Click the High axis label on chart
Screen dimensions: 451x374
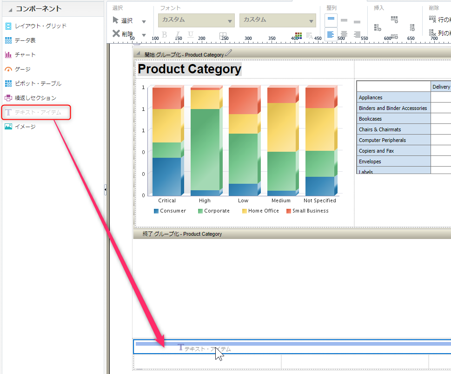[205, 200]
